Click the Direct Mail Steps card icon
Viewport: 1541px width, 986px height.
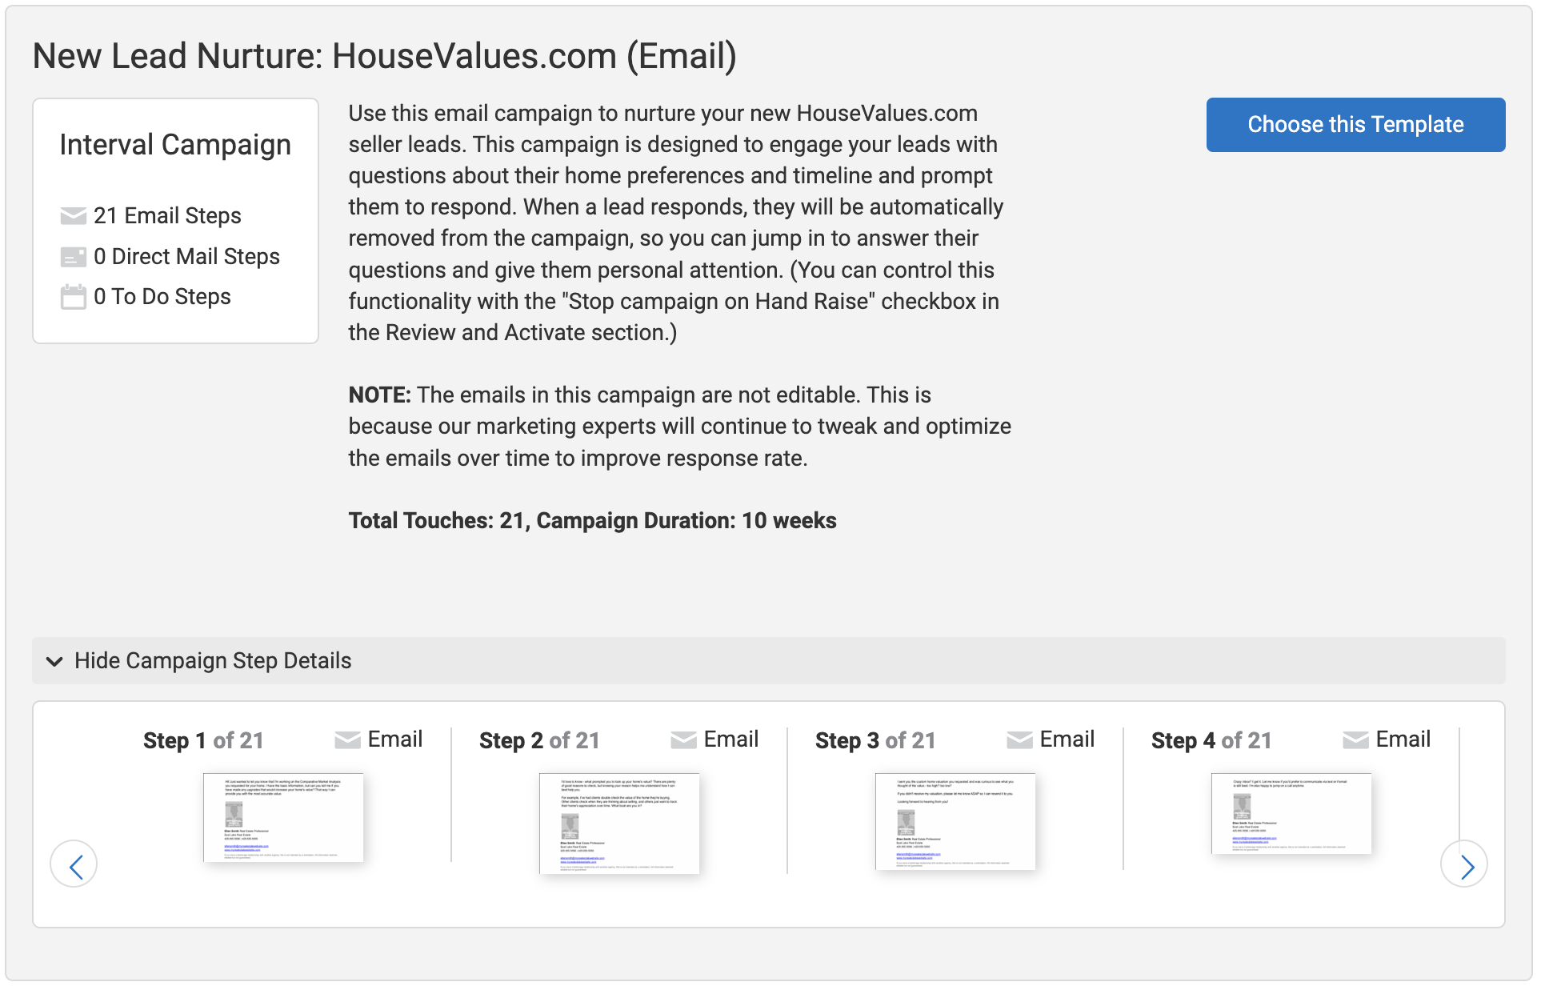(73, 257)
